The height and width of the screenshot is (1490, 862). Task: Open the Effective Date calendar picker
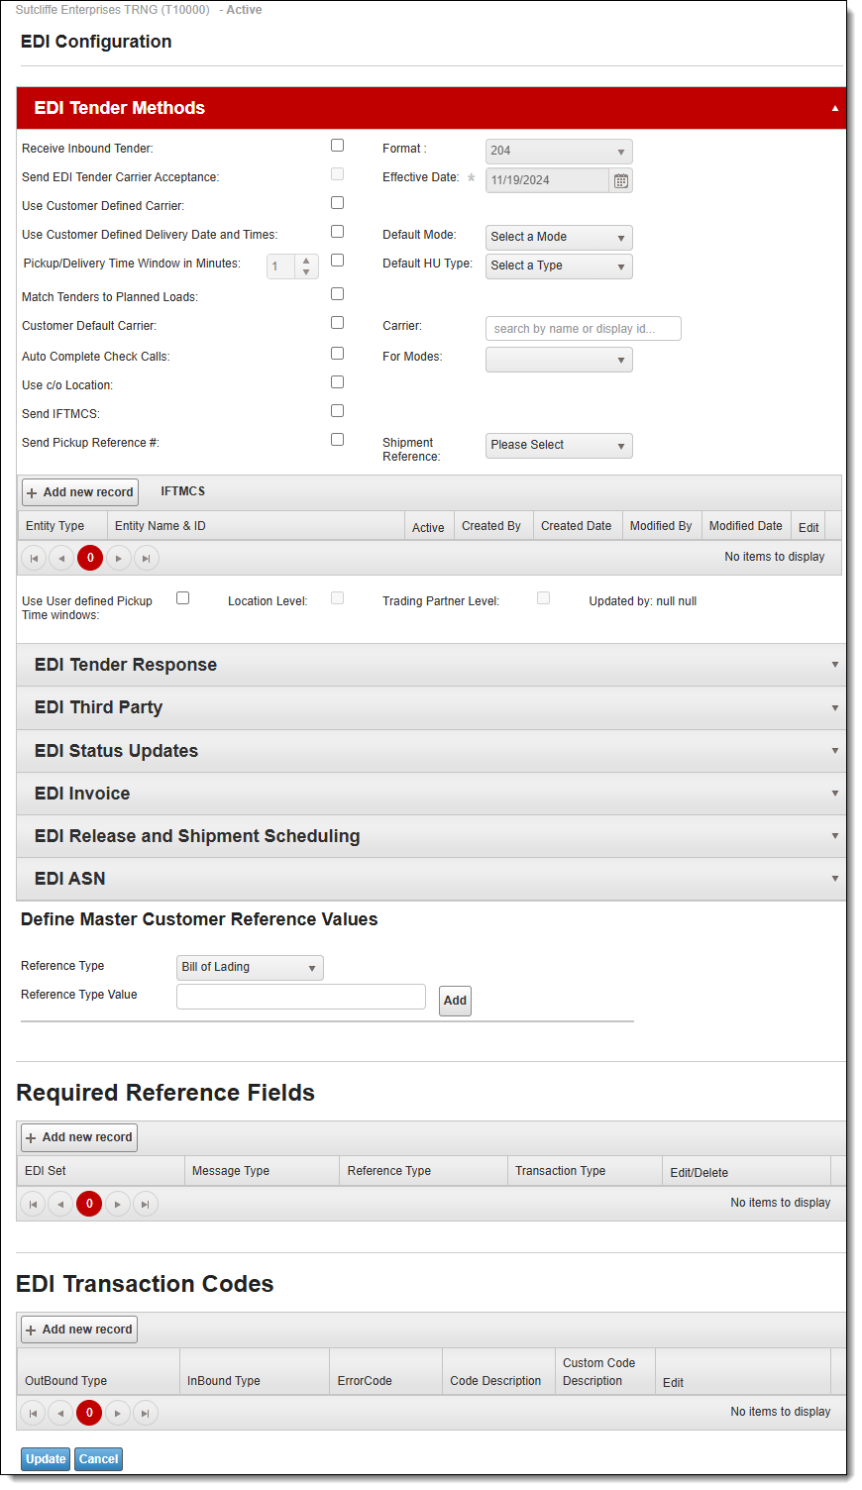(x=620, y=180)
